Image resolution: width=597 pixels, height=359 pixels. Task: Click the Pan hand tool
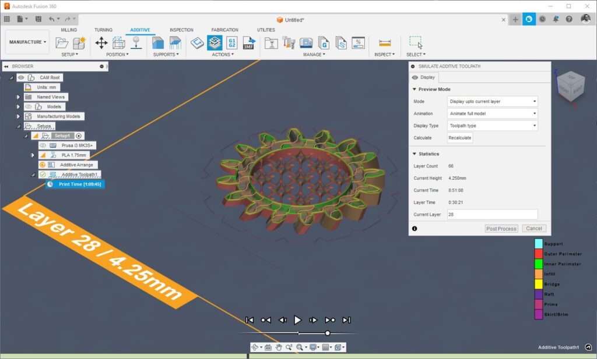[x=279, y=347]
